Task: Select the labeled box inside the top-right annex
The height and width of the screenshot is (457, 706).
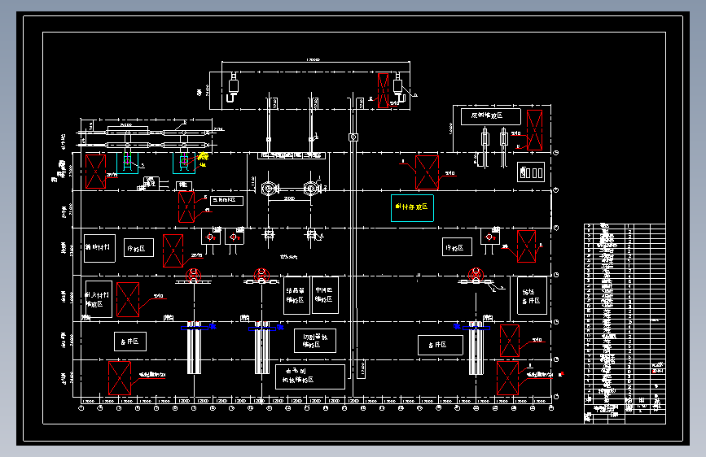Action: (x=491, y=116)
